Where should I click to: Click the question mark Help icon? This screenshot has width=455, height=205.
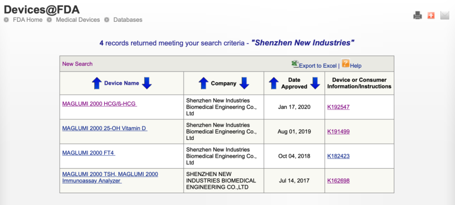point(345,64)
